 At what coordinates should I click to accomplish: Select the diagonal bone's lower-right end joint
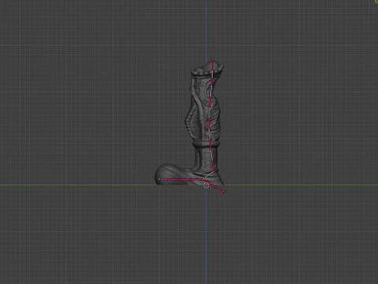point(224,192)
